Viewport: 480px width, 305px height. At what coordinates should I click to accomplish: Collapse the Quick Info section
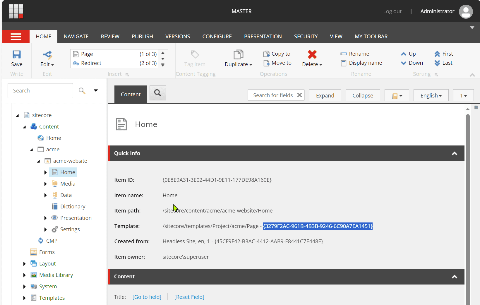454,153
